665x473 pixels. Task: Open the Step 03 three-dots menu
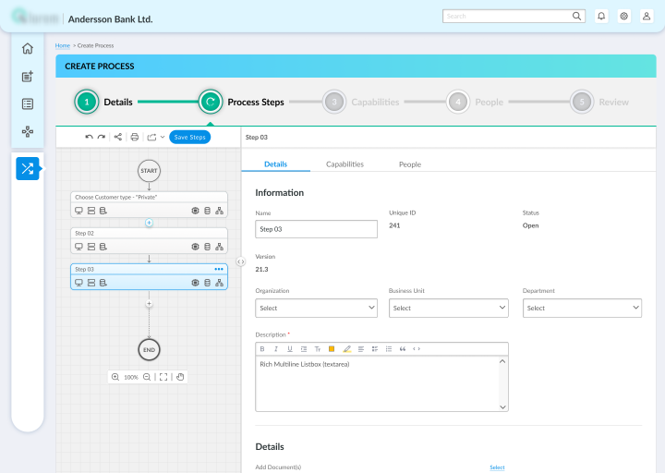(x=219, y=269)
